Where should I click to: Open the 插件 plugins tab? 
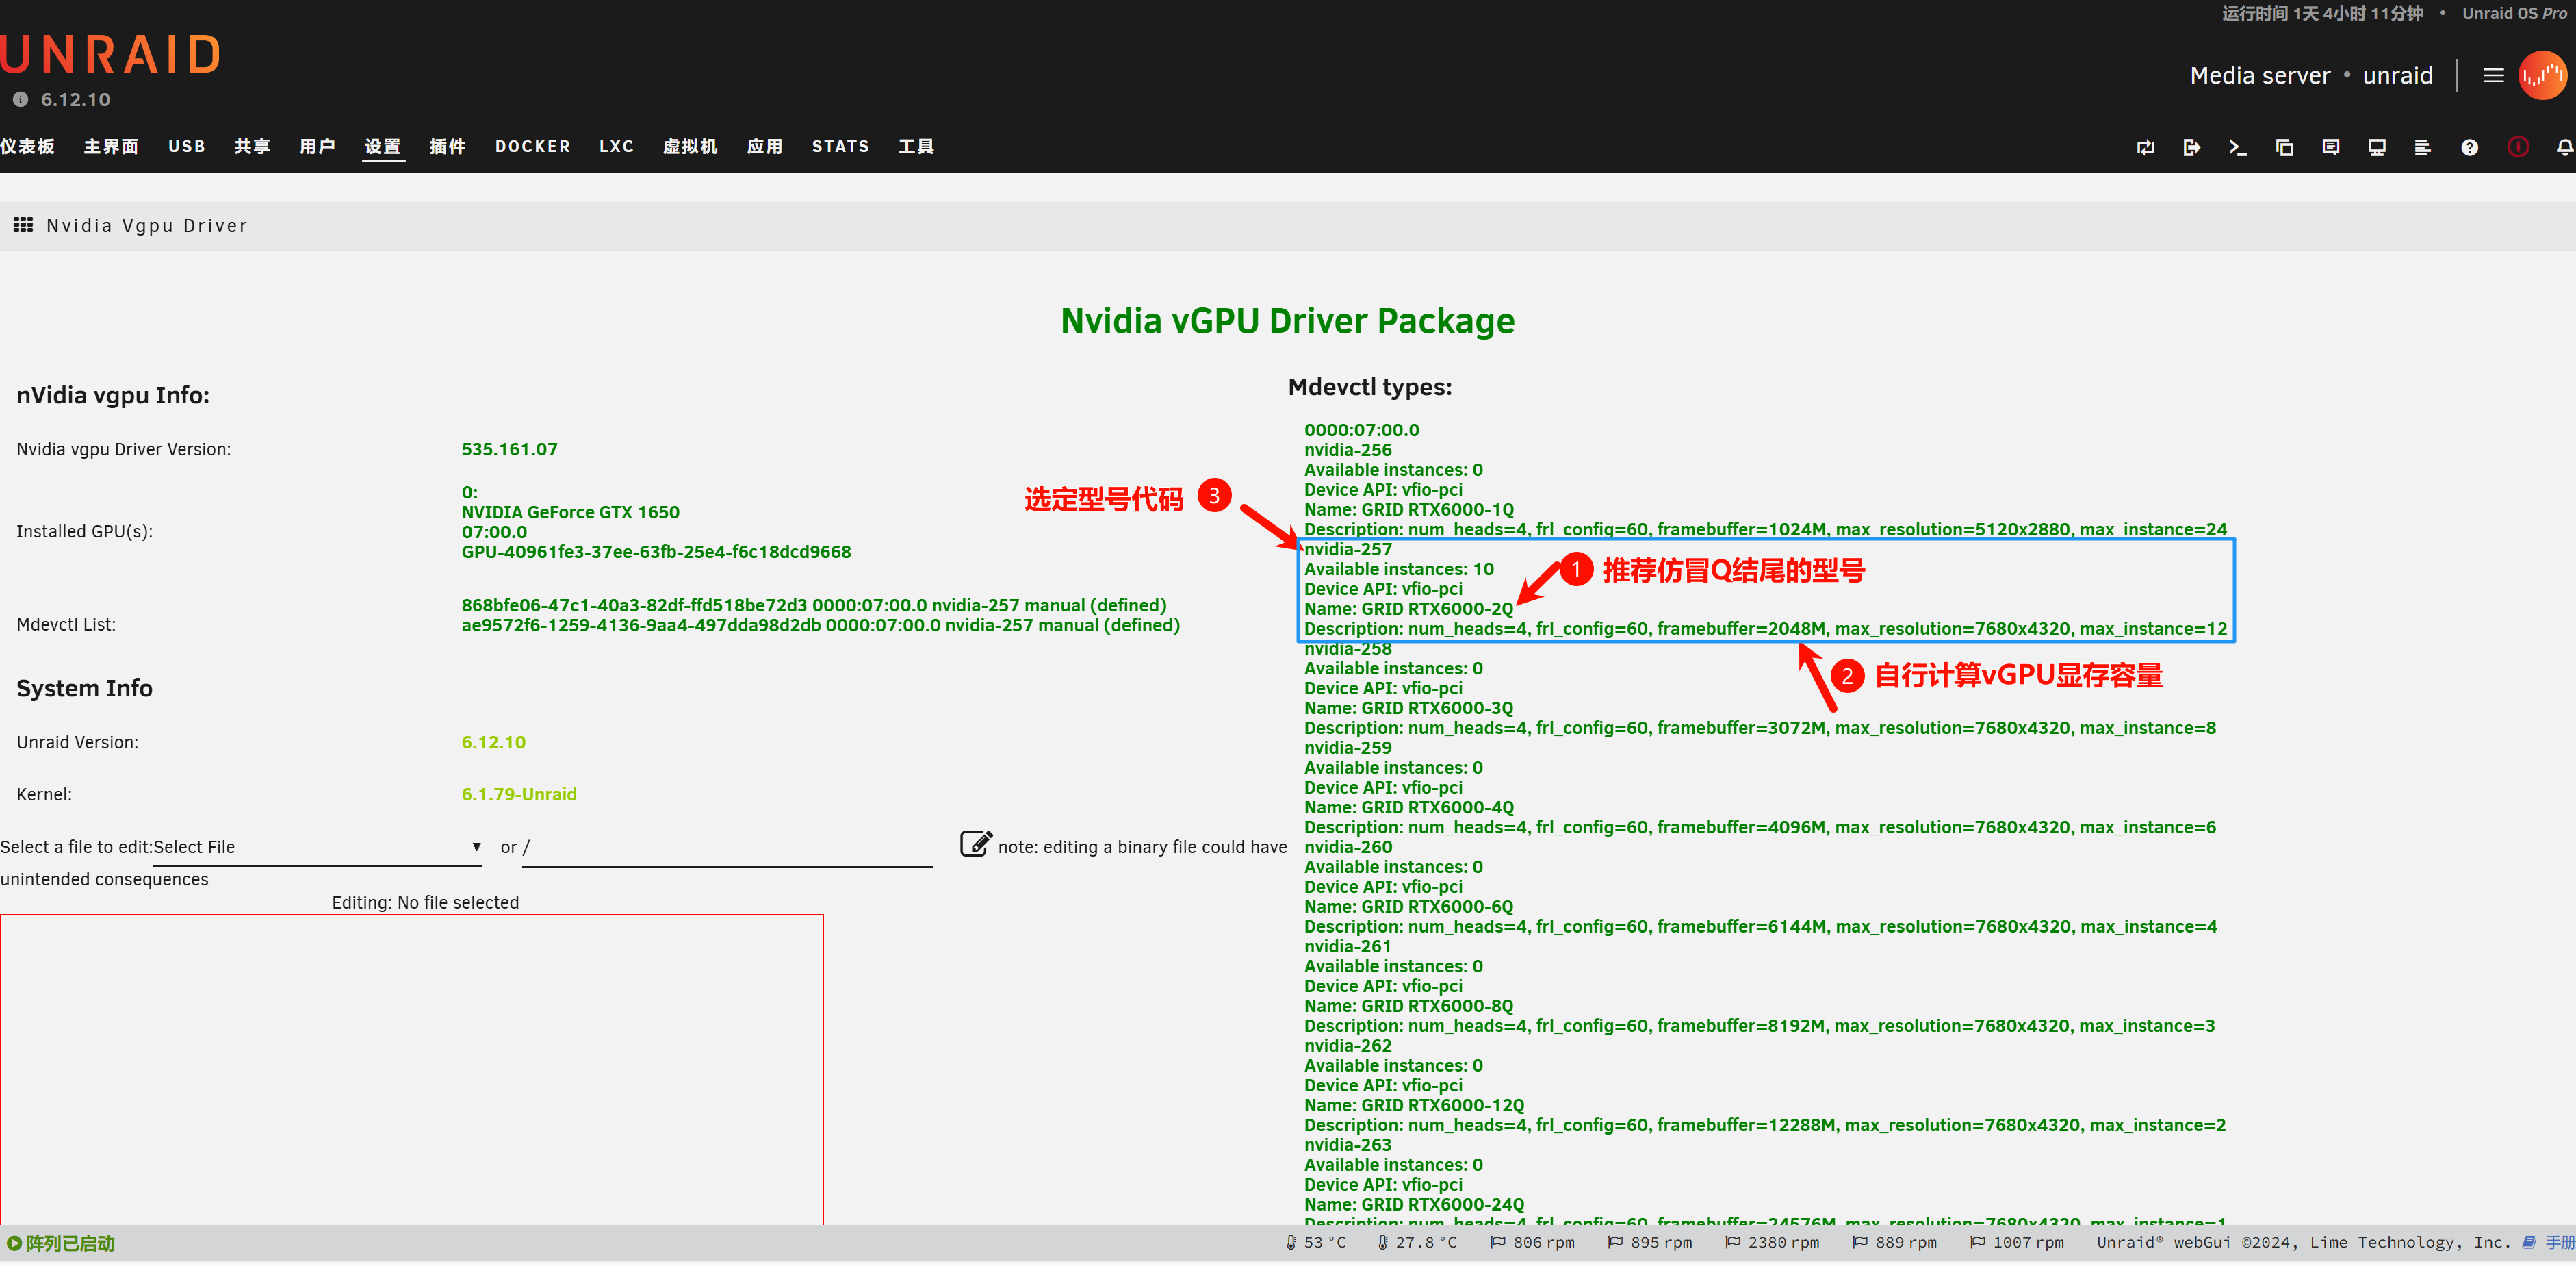pyautogui.click(x=447, y=146)
